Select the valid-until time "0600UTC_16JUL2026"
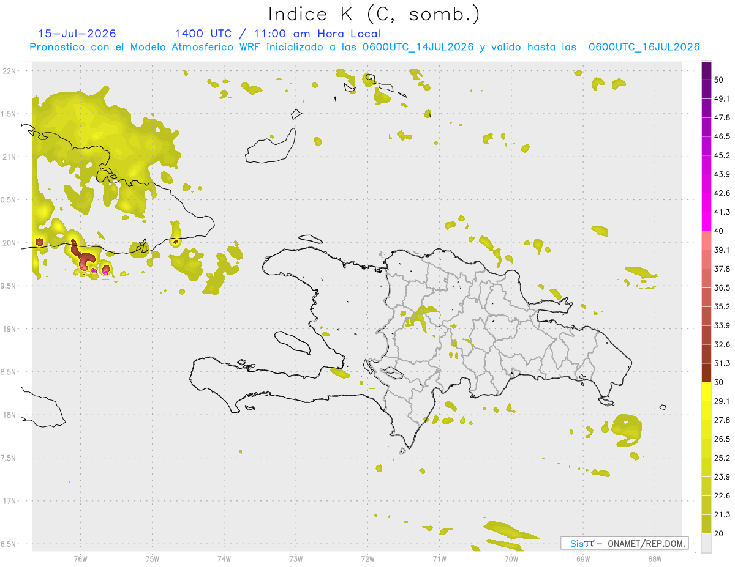 (x=644, y=47)
